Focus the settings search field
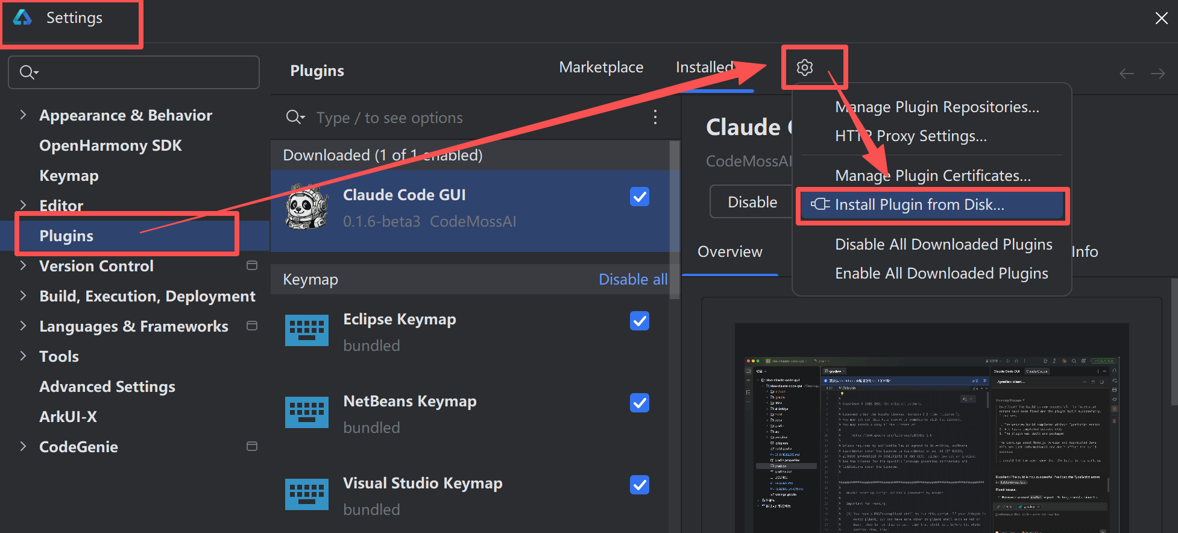 [x=134, y=72]
